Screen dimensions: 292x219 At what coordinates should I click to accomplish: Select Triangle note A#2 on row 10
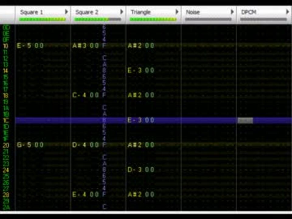[x=135, y=45]
